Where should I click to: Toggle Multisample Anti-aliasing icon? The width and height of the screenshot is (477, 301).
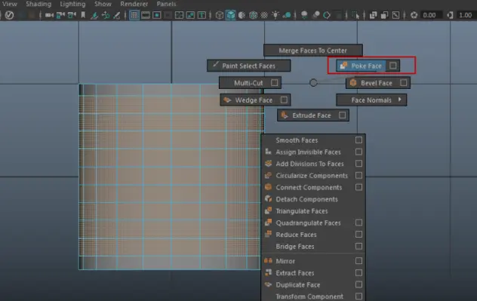coord(327,15)
